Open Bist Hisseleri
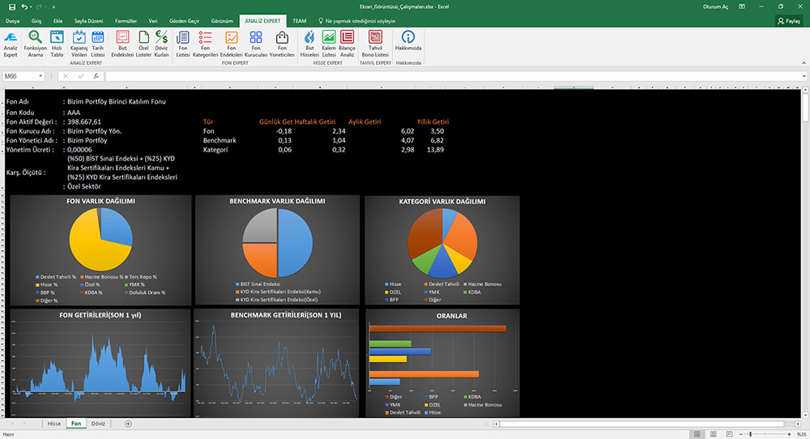Viewport: 810px width, 439px height. (309, 44)
